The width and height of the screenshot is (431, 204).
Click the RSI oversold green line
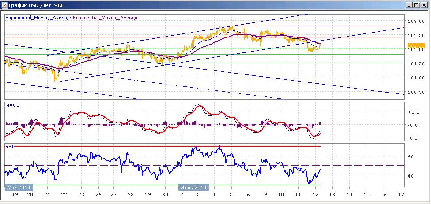(177, 185)
